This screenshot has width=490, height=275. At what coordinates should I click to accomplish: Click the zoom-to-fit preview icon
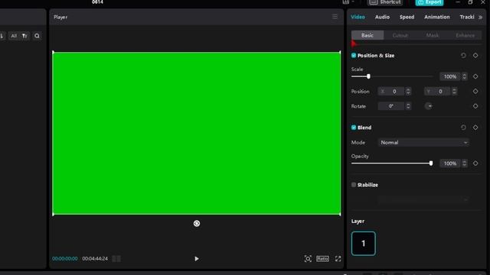pyautogui.click(x=308, y=259)
